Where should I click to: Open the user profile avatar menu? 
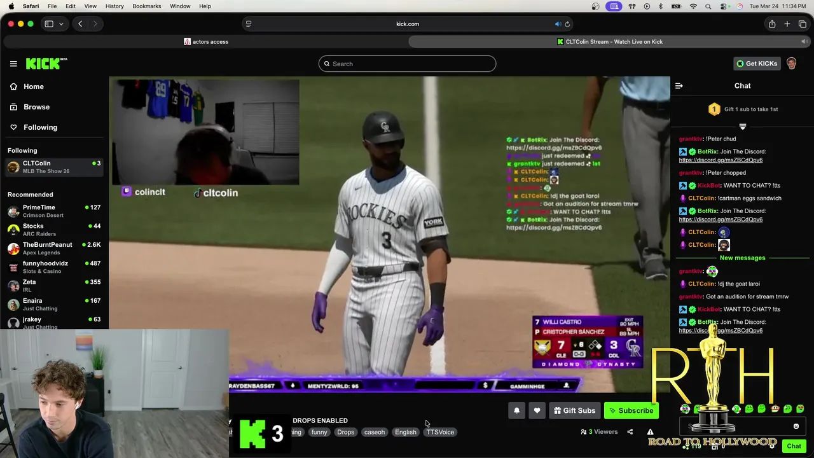(792, 64)
